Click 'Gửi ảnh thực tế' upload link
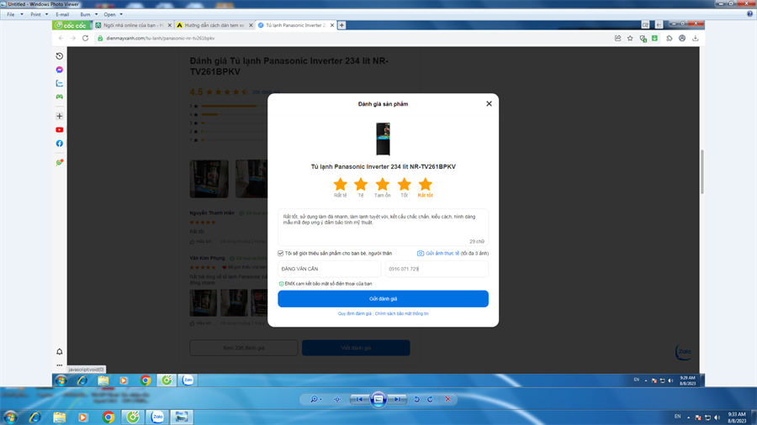 (x=438, y=254)
